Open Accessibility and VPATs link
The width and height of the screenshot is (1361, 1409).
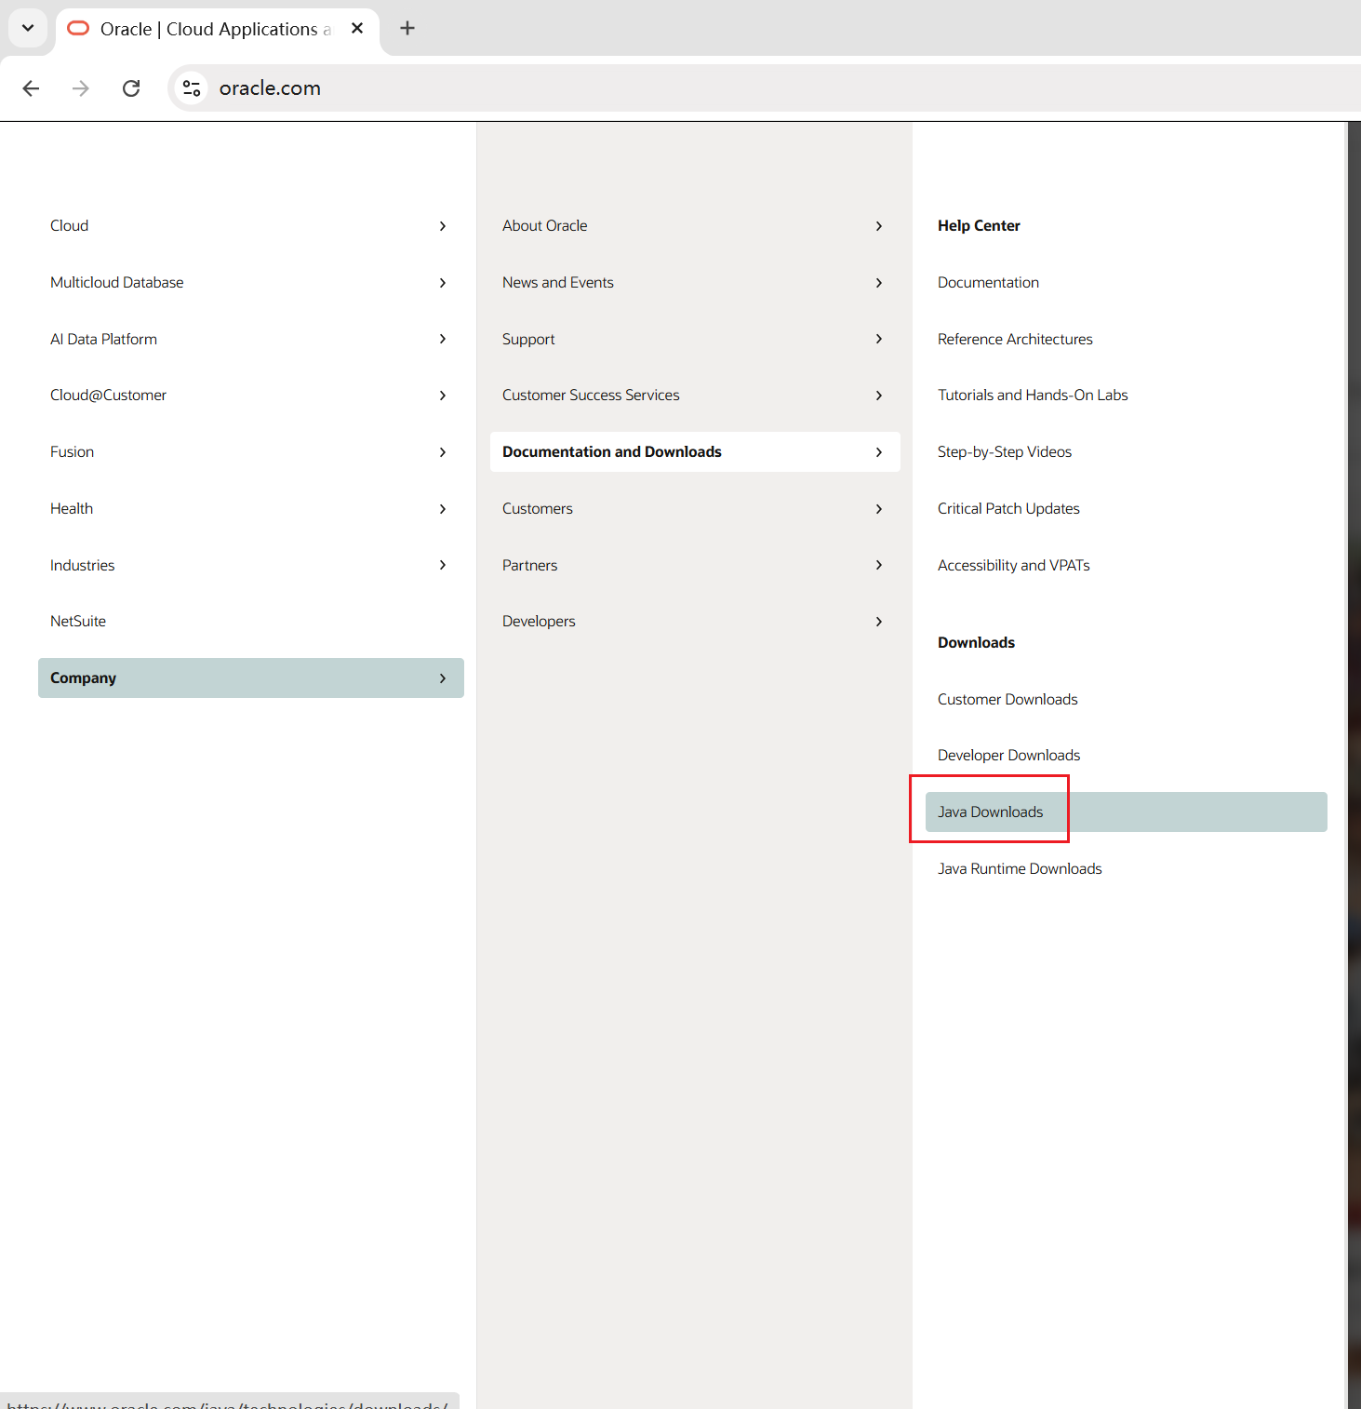1013,565
